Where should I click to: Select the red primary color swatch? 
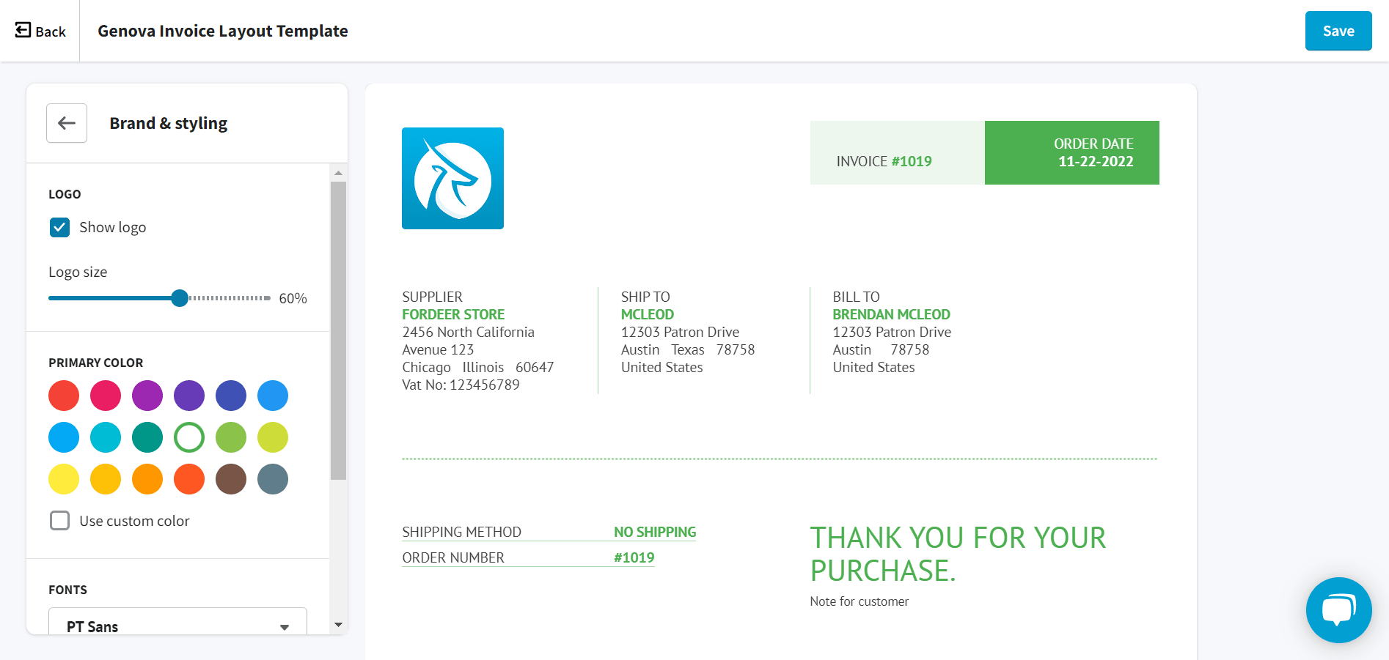64,396
